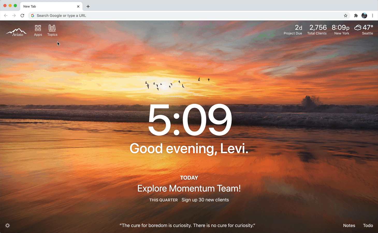
Task: Open the Apps grid icon
Action: [38, 28]
